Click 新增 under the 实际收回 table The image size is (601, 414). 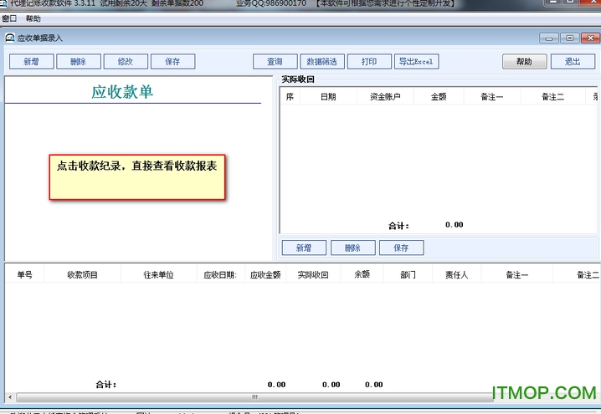(304, 248)
